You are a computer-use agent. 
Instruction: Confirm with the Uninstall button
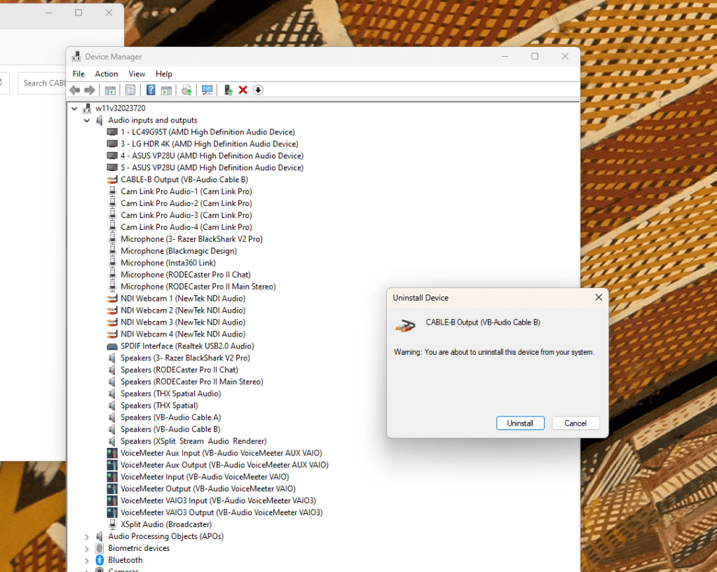520,423
